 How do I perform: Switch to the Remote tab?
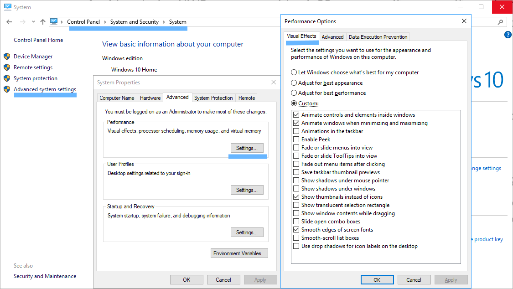coord(247,98)
